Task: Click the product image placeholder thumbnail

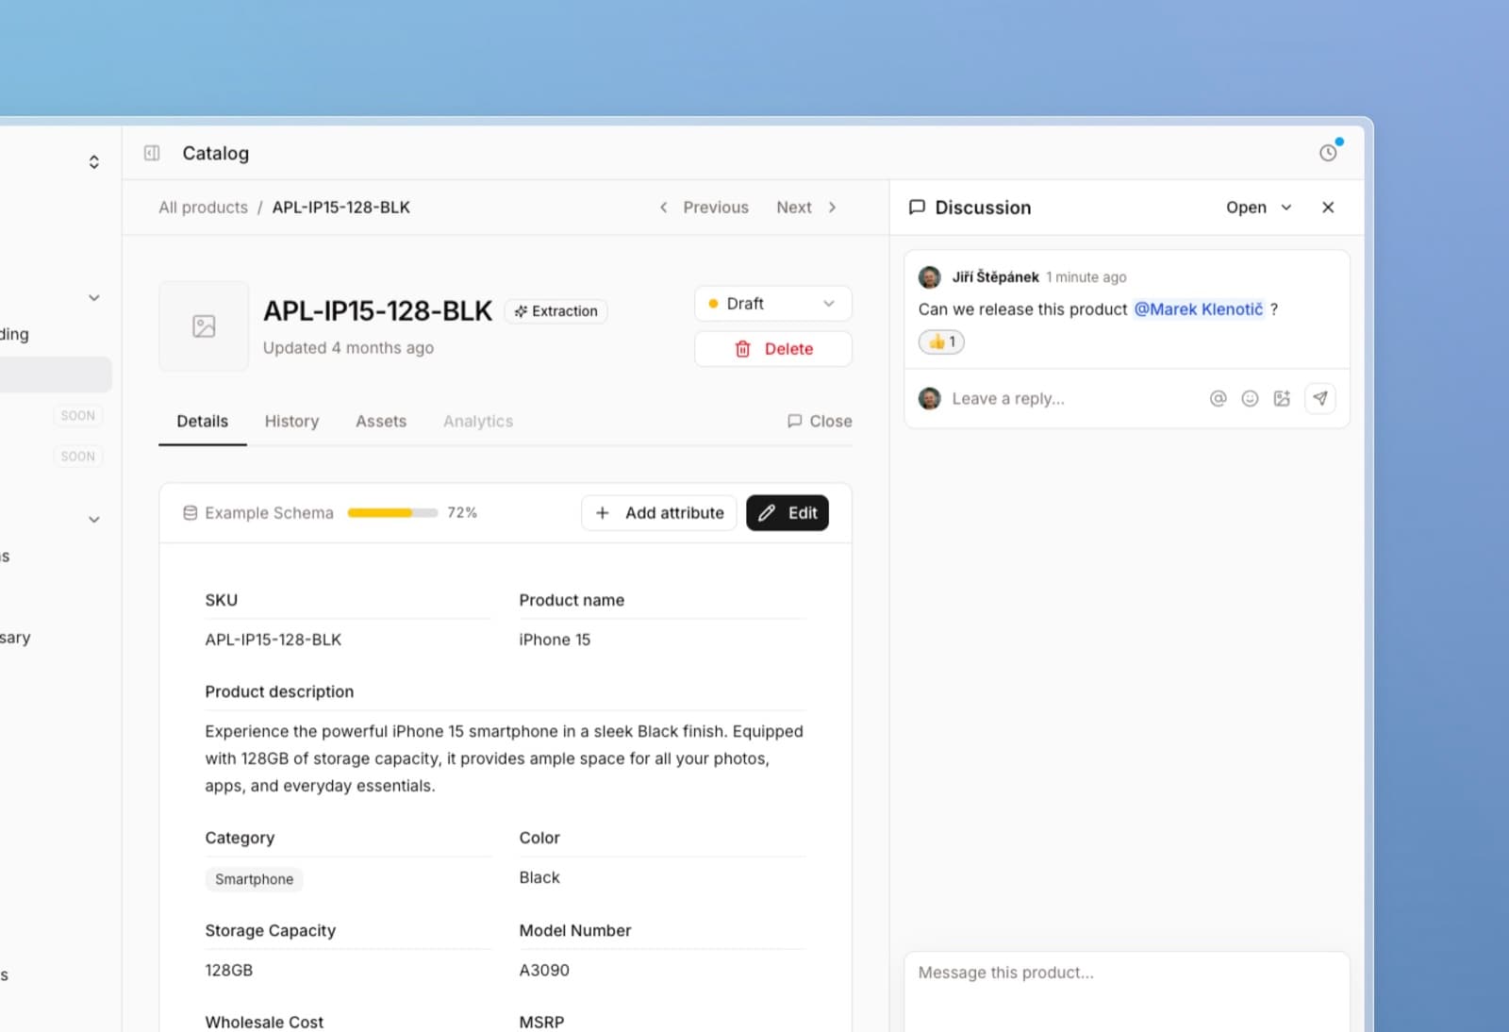Action: (x=204, y=326)
